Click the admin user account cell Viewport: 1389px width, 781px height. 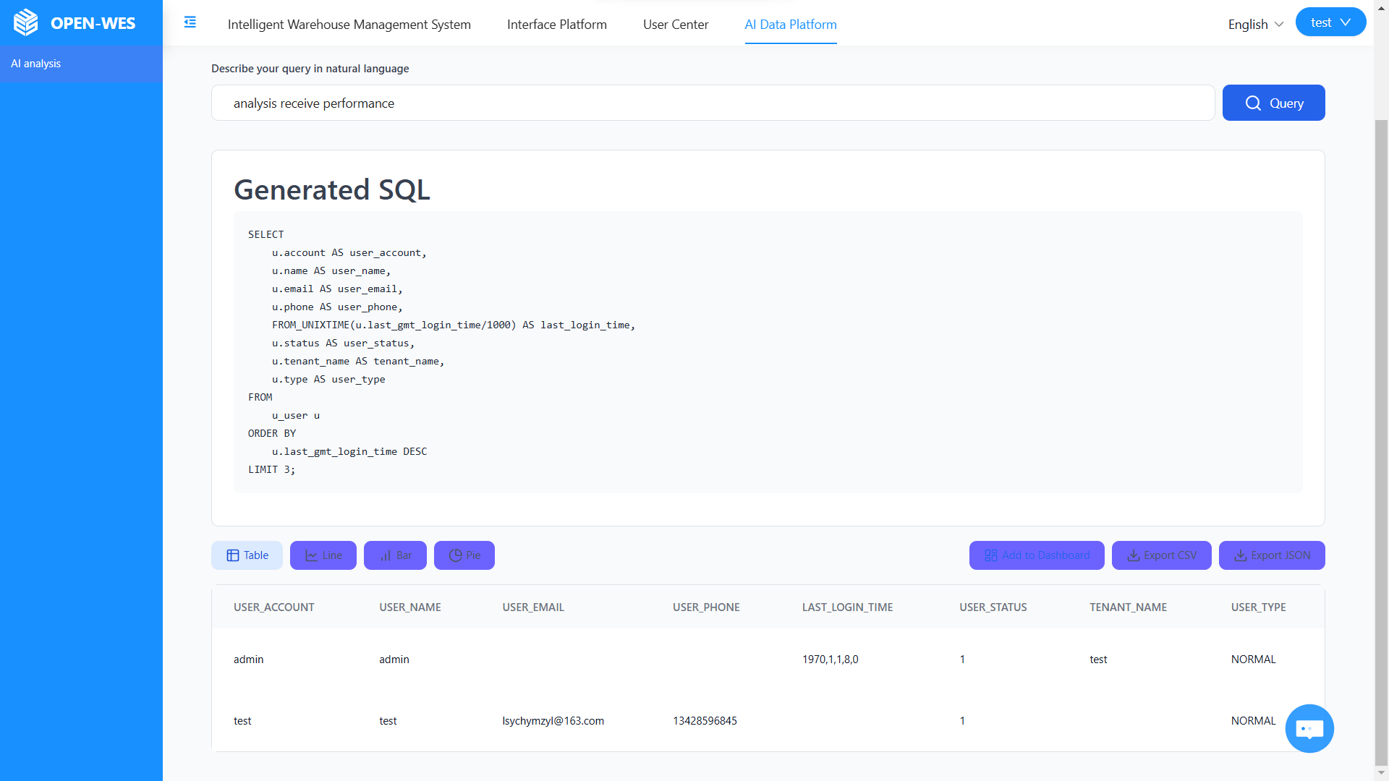(249, 660)
